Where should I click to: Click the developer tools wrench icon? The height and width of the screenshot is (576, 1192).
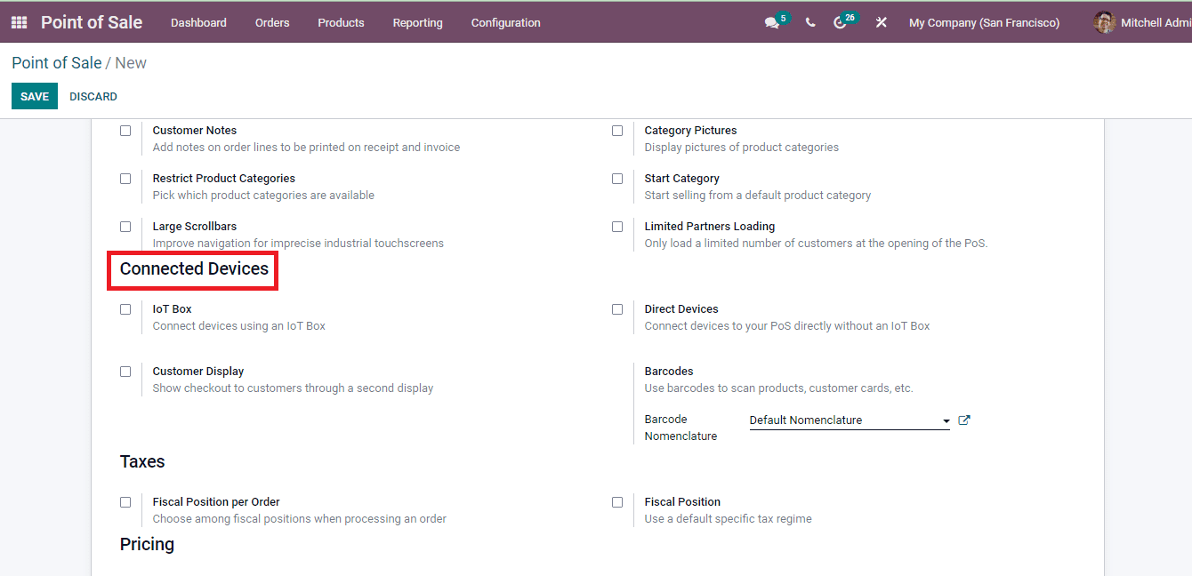881,22
